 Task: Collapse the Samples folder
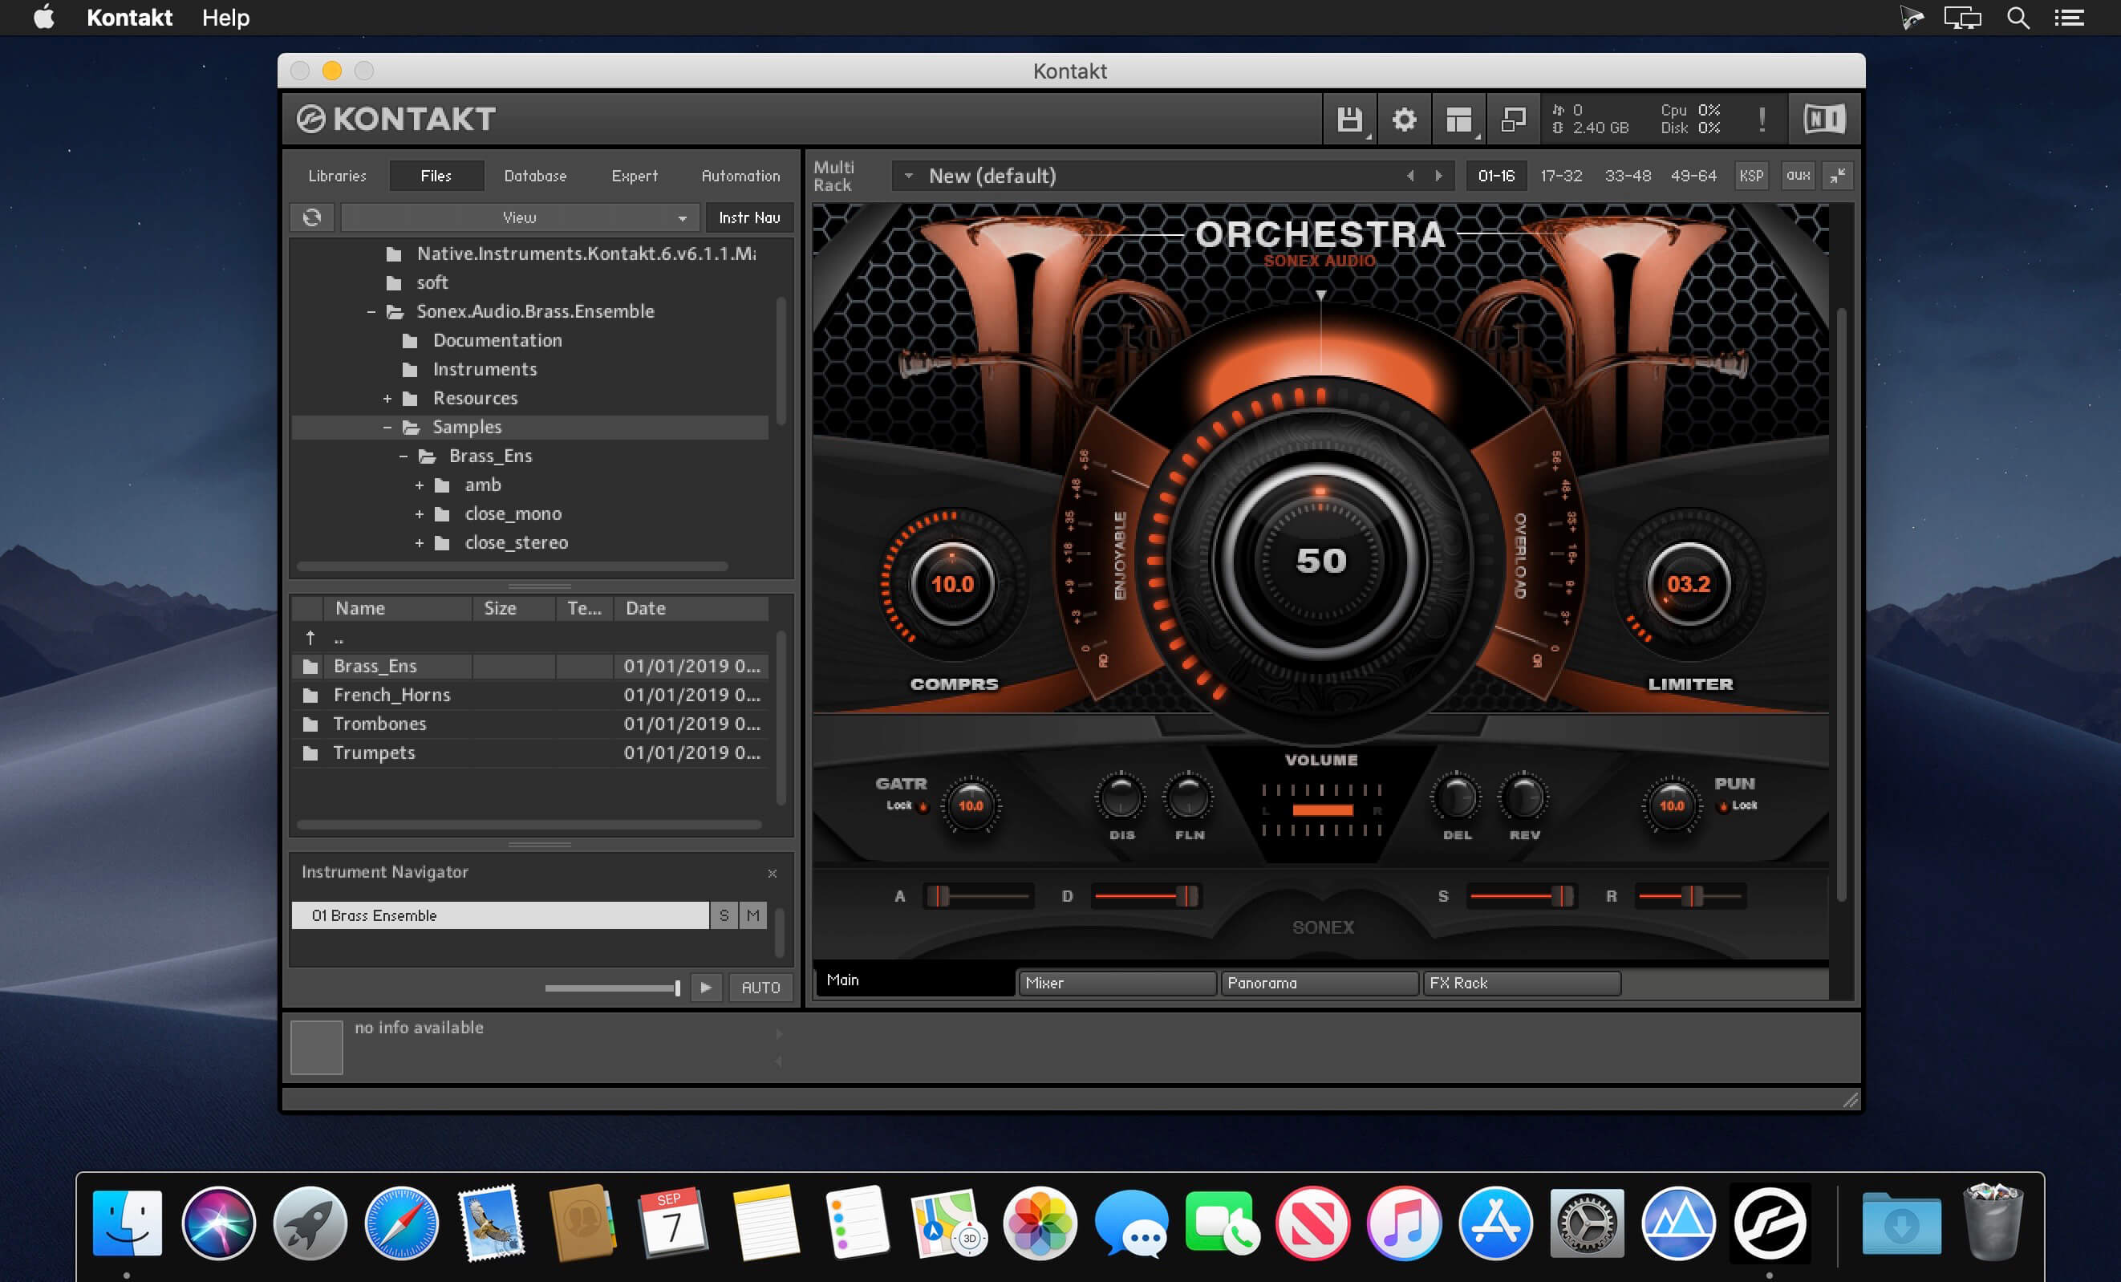click(x=387, y=427)
